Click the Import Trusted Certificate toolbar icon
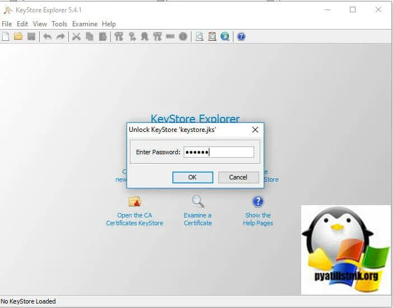393x308 pixels. [144, 36]
